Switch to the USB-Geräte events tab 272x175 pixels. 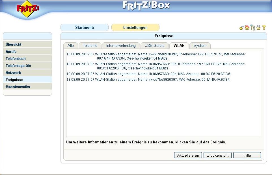[155, 45]
